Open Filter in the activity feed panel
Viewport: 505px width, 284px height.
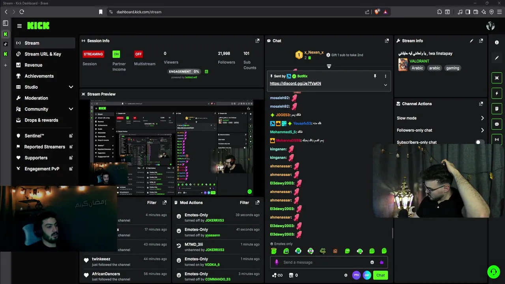click(151, 202)
